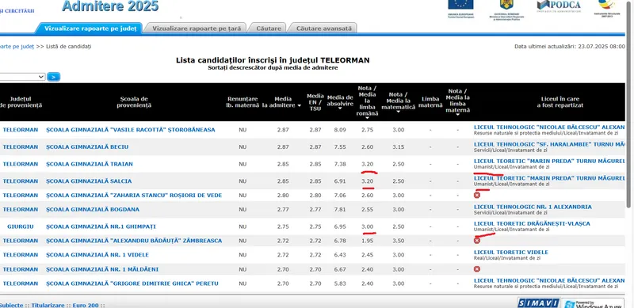The image size is (634, 308).
Task: Open Școala Gimnazială Beciu link
Action: (x=87, y=146)
